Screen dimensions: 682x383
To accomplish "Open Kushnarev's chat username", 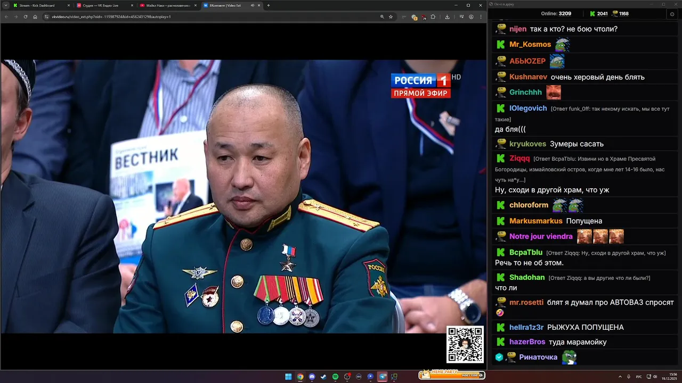I will pyautogui.click(x=528, y=77).
